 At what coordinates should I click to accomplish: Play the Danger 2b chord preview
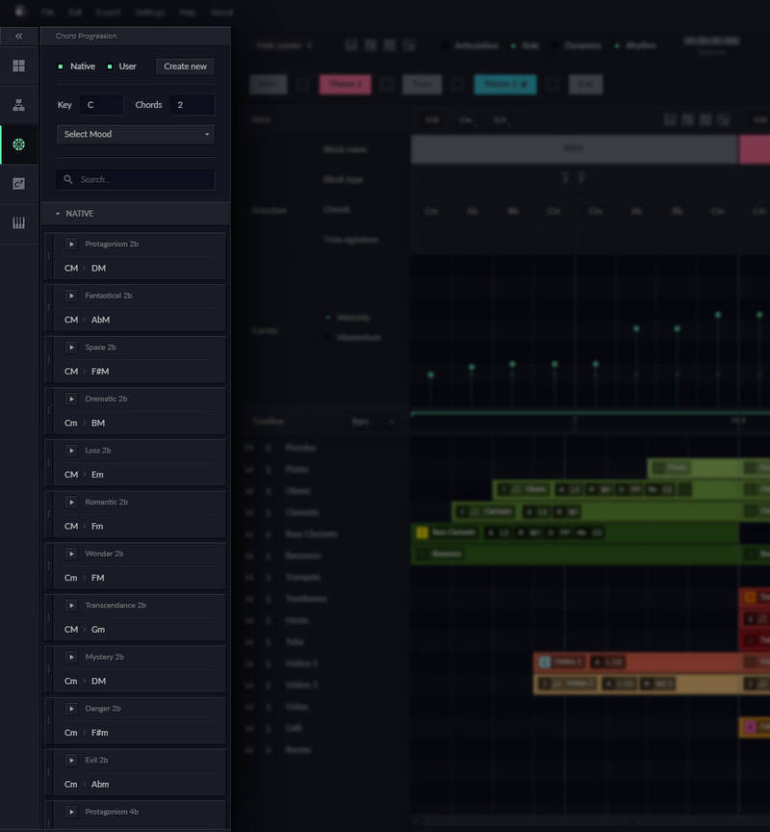click(71, 709)
